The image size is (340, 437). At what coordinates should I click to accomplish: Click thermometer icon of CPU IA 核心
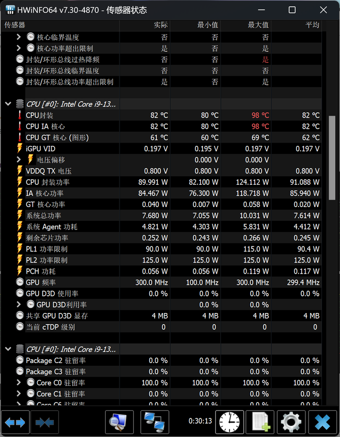tap(20, 126)
